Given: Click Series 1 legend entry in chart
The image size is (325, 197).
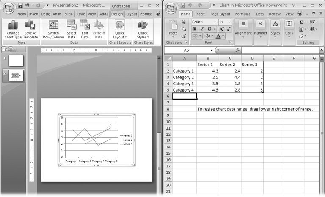Looking at the screenshot, I should coord(126,135).
